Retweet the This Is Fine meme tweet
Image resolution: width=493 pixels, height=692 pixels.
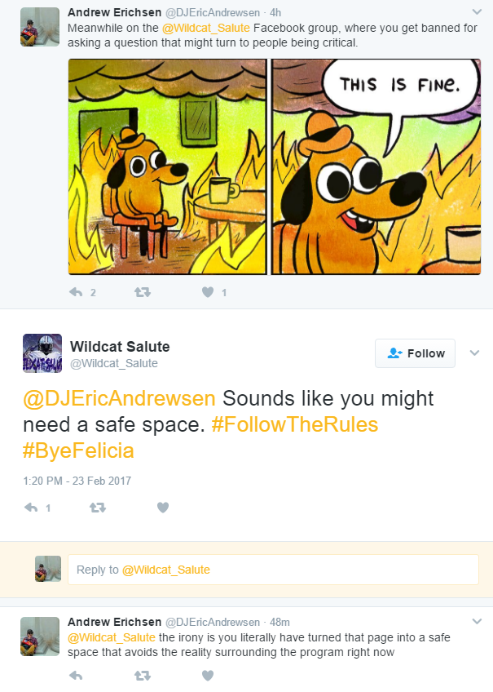[x=143, y=292]
